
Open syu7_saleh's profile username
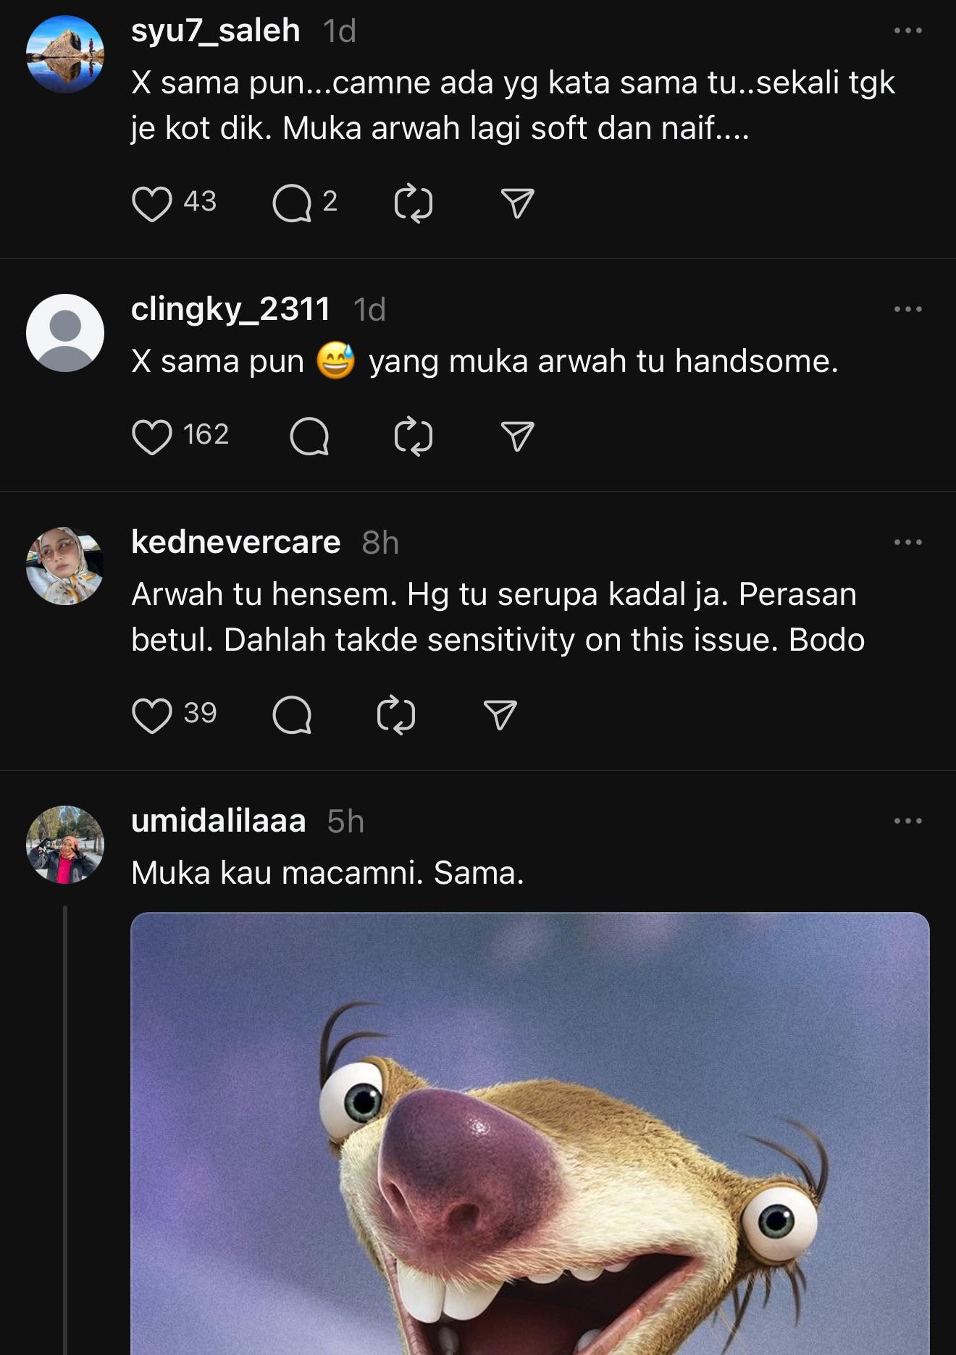(215, 31)
